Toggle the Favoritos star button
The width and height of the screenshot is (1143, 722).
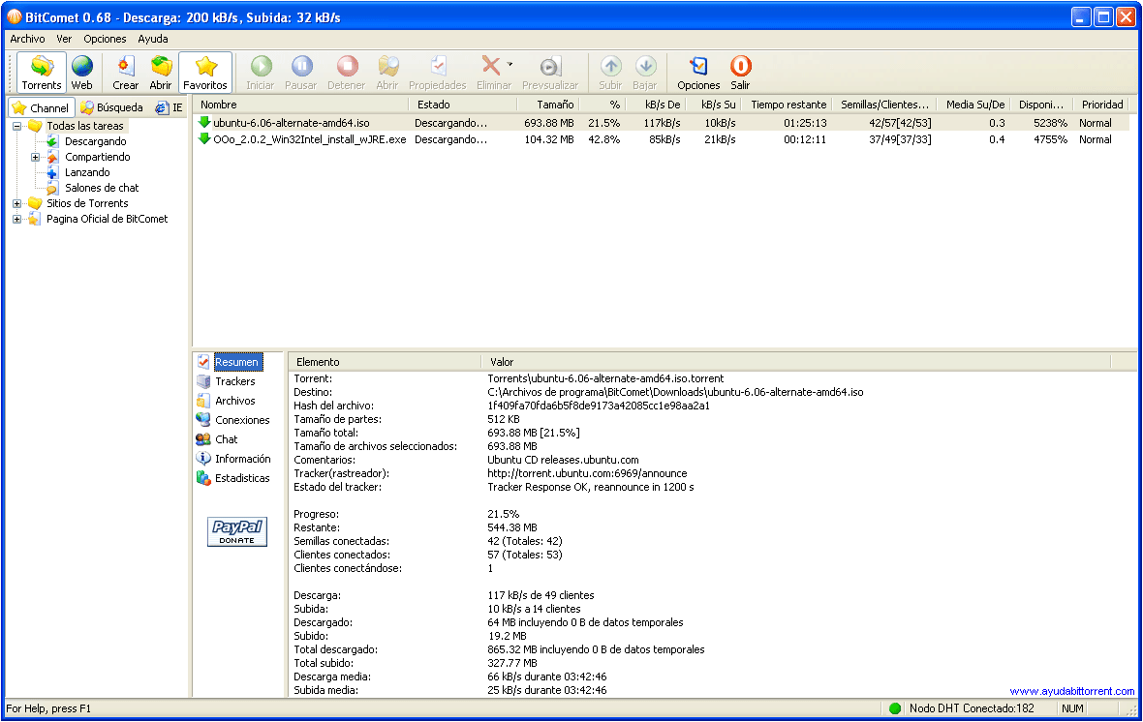coord(205,73)
